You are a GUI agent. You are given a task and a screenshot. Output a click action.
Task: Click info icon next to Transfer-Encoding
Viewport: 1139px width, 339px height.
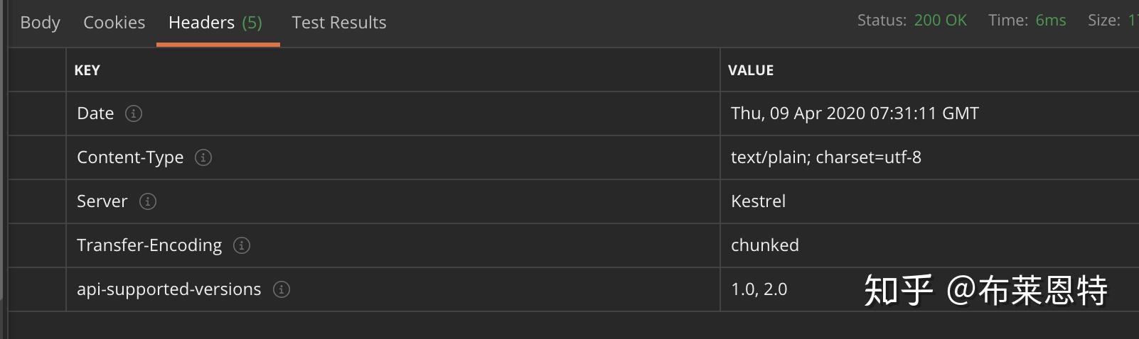pyautogui.click(x=242, y=245)
